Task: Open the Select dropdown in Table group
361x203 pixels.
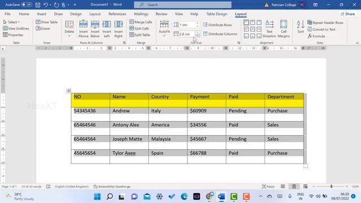Action: [12, 22]
